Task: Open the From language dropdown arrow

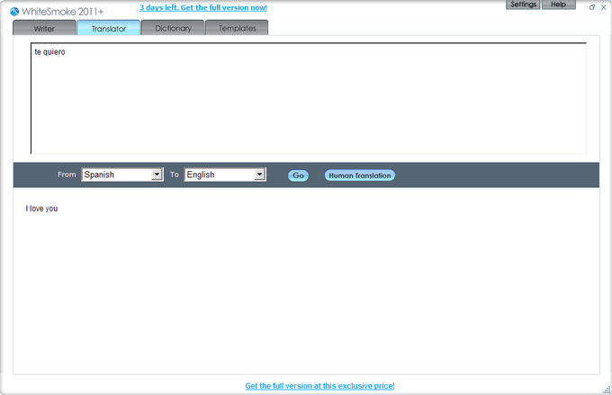Action: [157, 174]
